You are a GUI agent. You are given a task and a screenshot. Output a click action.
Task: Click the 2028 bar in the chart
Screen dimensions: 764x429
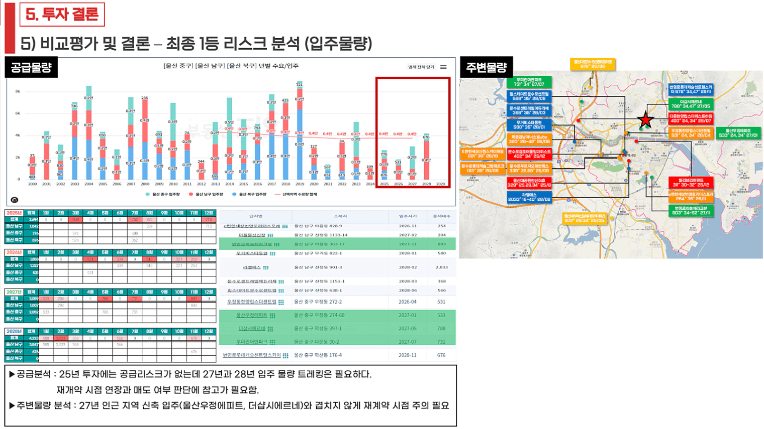[x=426, y=157]
